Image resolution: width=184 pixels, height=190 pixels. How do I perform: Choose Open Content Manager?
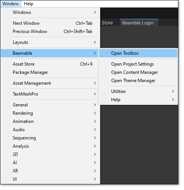click(138, 72)
